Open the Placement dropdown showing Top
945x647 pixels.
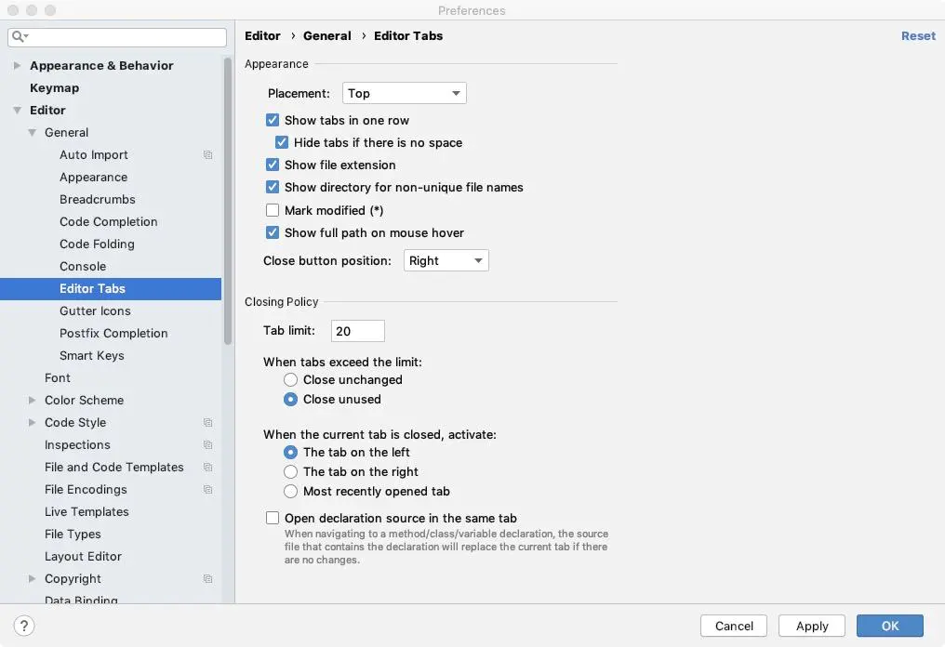pos(404,93)
